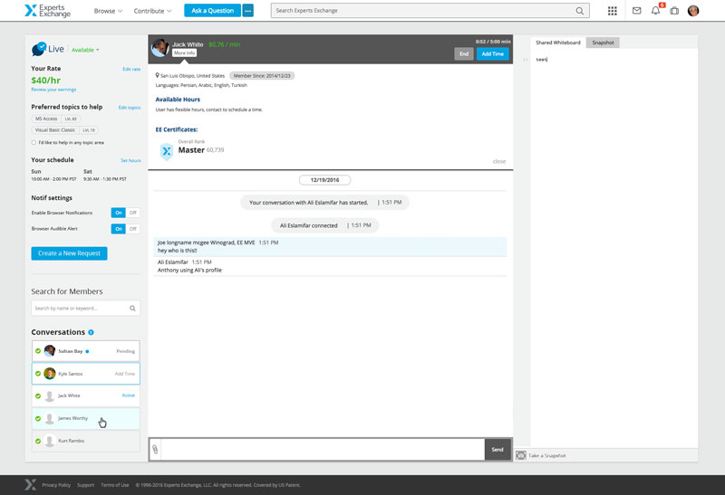Viewport: 725px width, 495px height.
Task: Check 'I'd like to help in any topic area'
Action: (x=34, y=143)
